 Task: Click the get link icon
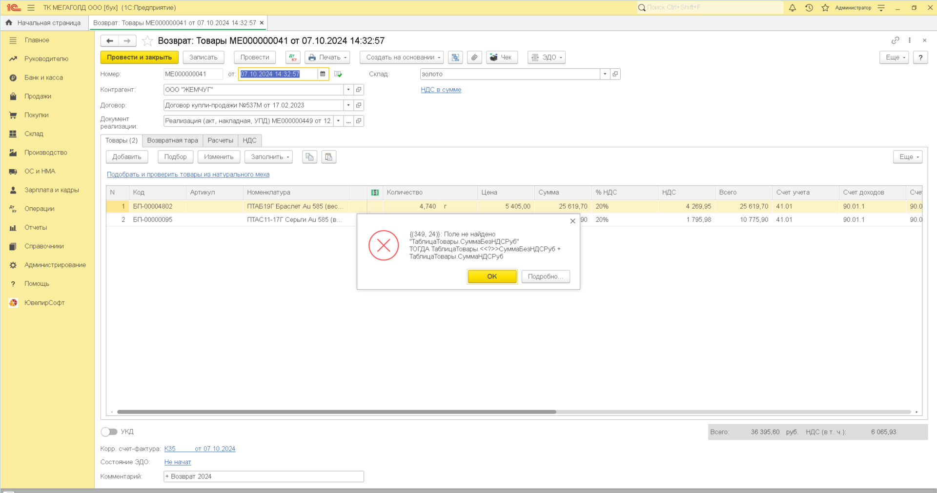[x=895, y=40]
